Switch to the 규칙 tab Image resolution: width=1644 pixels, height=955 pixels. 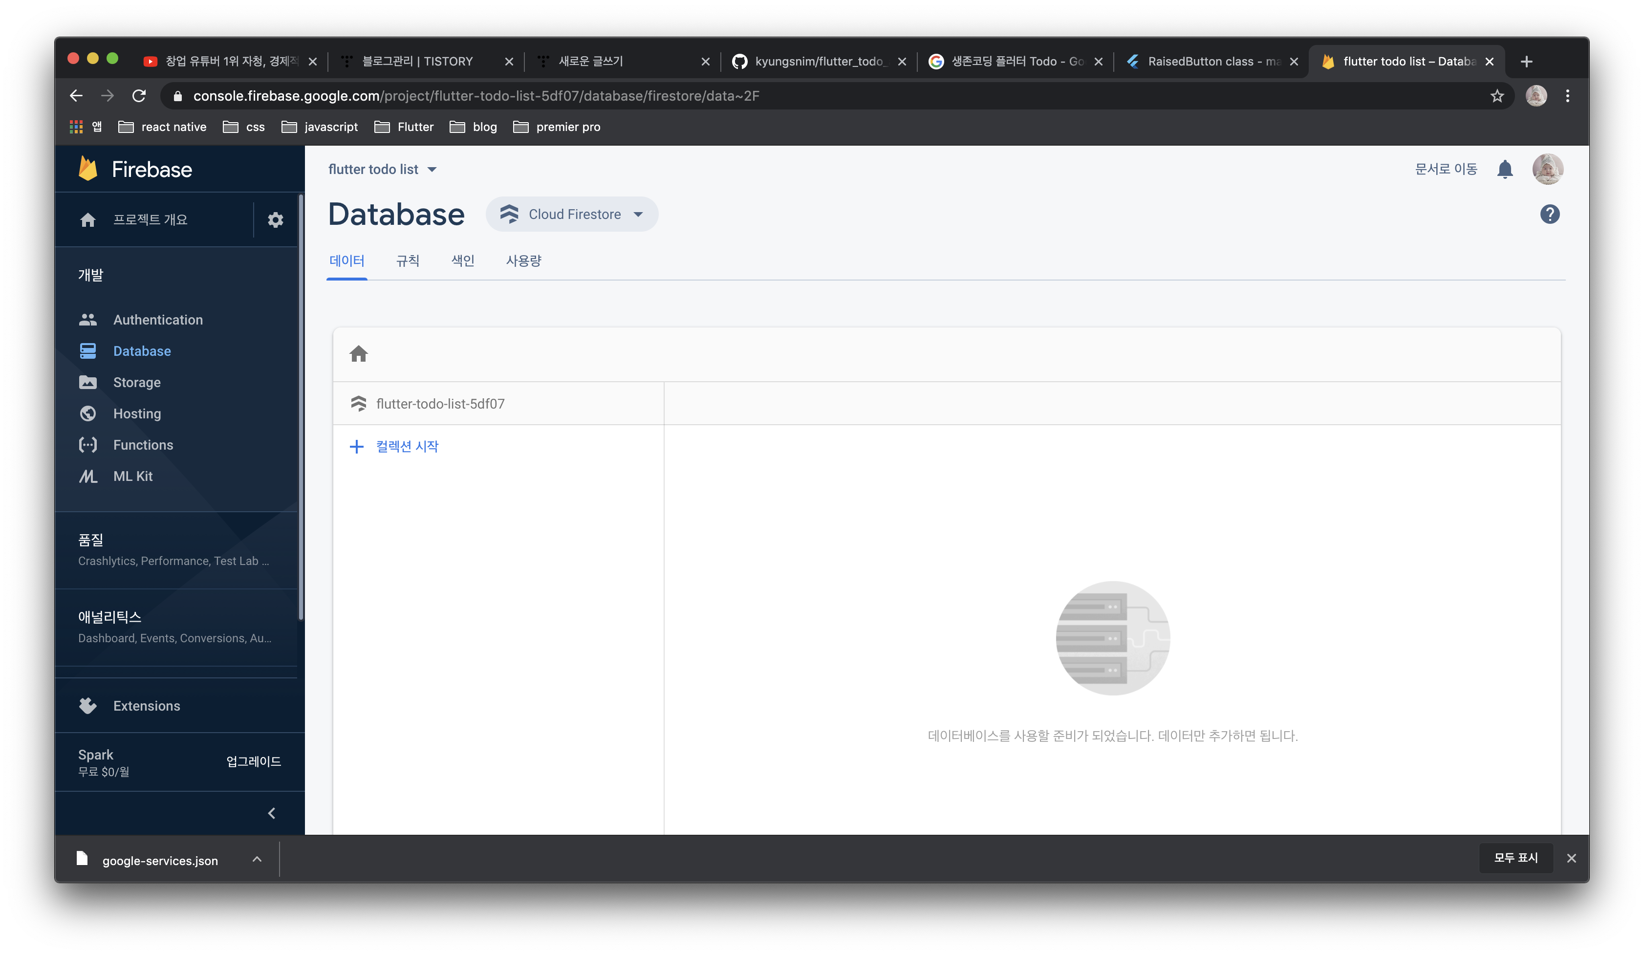(408, 261)
